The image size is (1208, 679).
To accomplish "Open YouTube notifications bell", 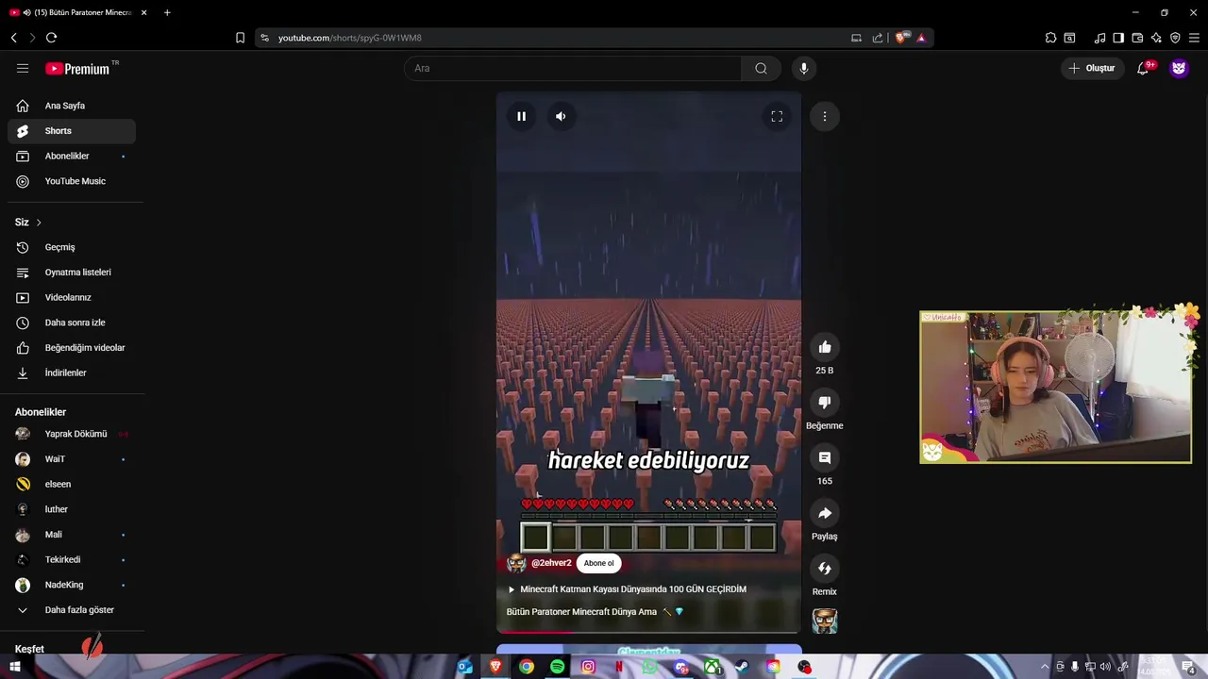I will tap(1143, 68).
